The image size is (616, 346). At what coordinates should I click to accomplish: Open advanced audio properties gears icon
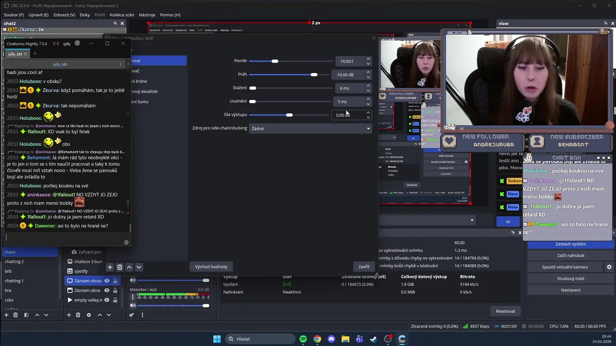(x=131, y=315)
